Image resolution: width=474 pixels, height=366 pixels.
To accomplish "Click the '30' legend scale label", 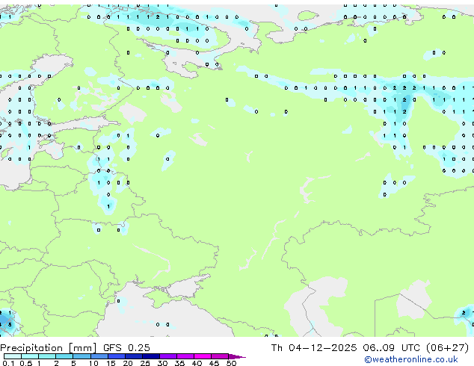I will coord(162,363).
